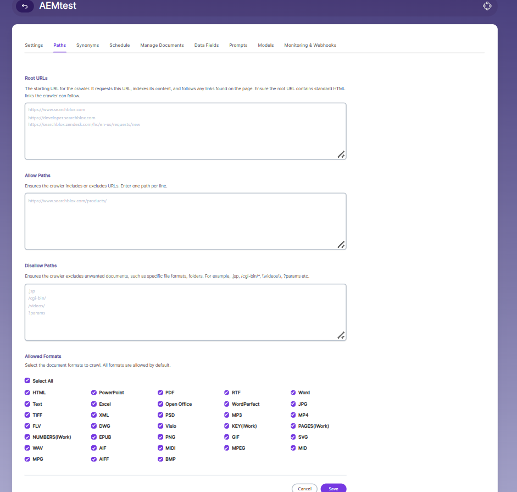Image resolution: width=517 pixels, height=492 pixels.
Task: Toggle the Select All checkbox
Action: (27, 380)
